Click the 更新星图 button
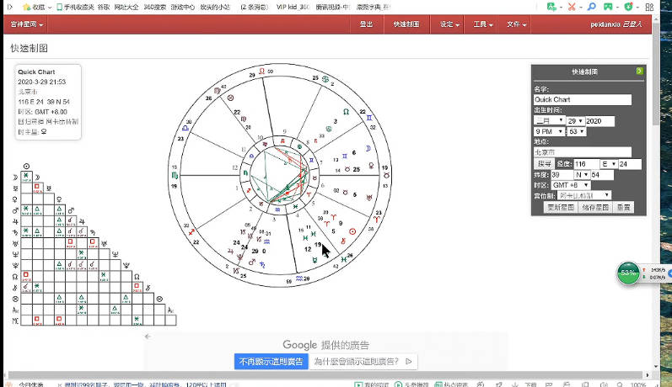The image size is (672, 387). 562,207
